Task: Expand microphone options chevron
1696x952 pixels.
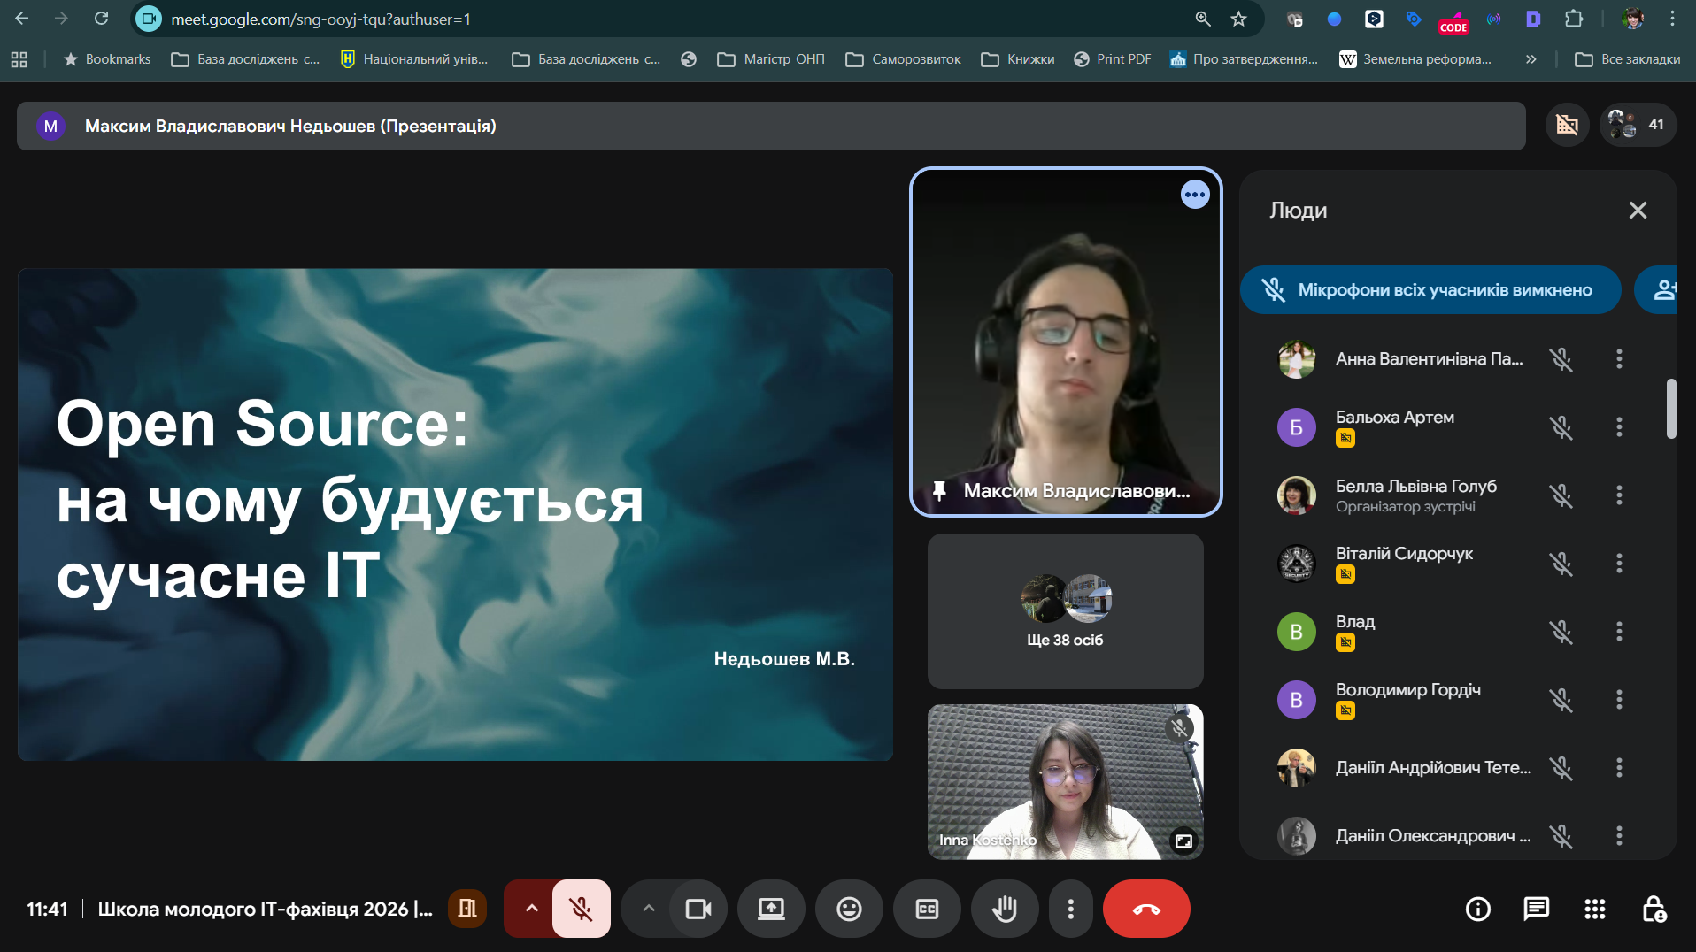Action: pyautogui.click(x=530, y=909)
